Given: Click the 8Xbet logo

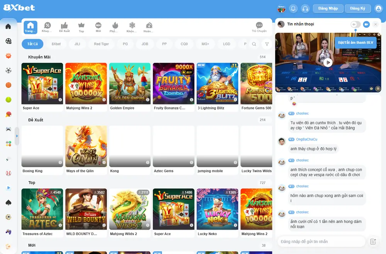Looking at the screenshot, I should (19, 8).
